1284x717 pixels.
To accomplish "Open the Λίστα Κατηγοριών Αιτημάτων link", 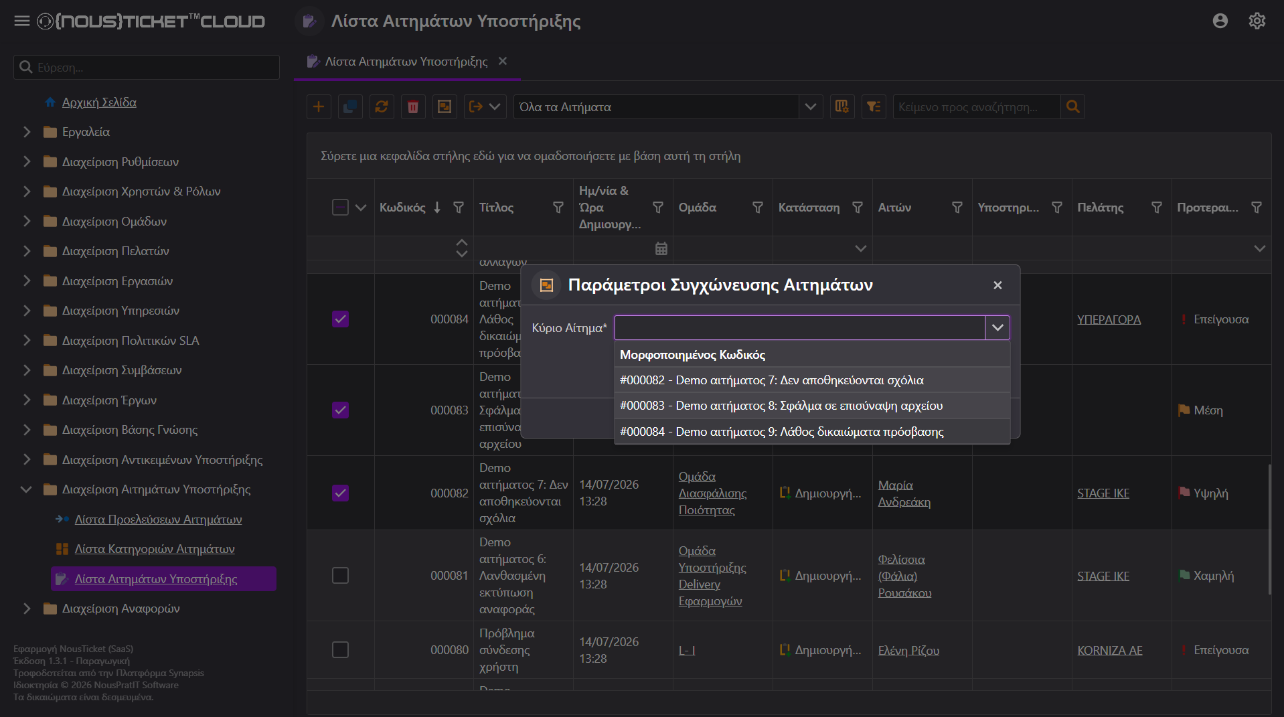I will click(155, 549).
